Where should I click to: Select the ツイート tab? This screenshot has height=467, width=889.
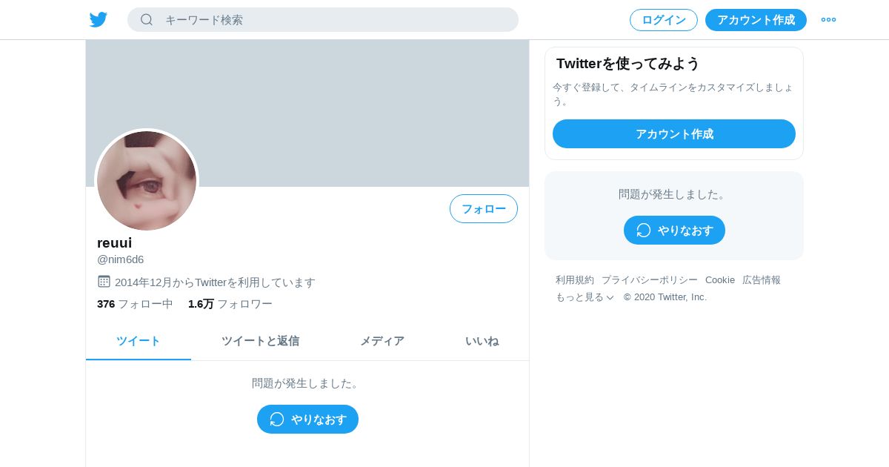click(139, 341)
